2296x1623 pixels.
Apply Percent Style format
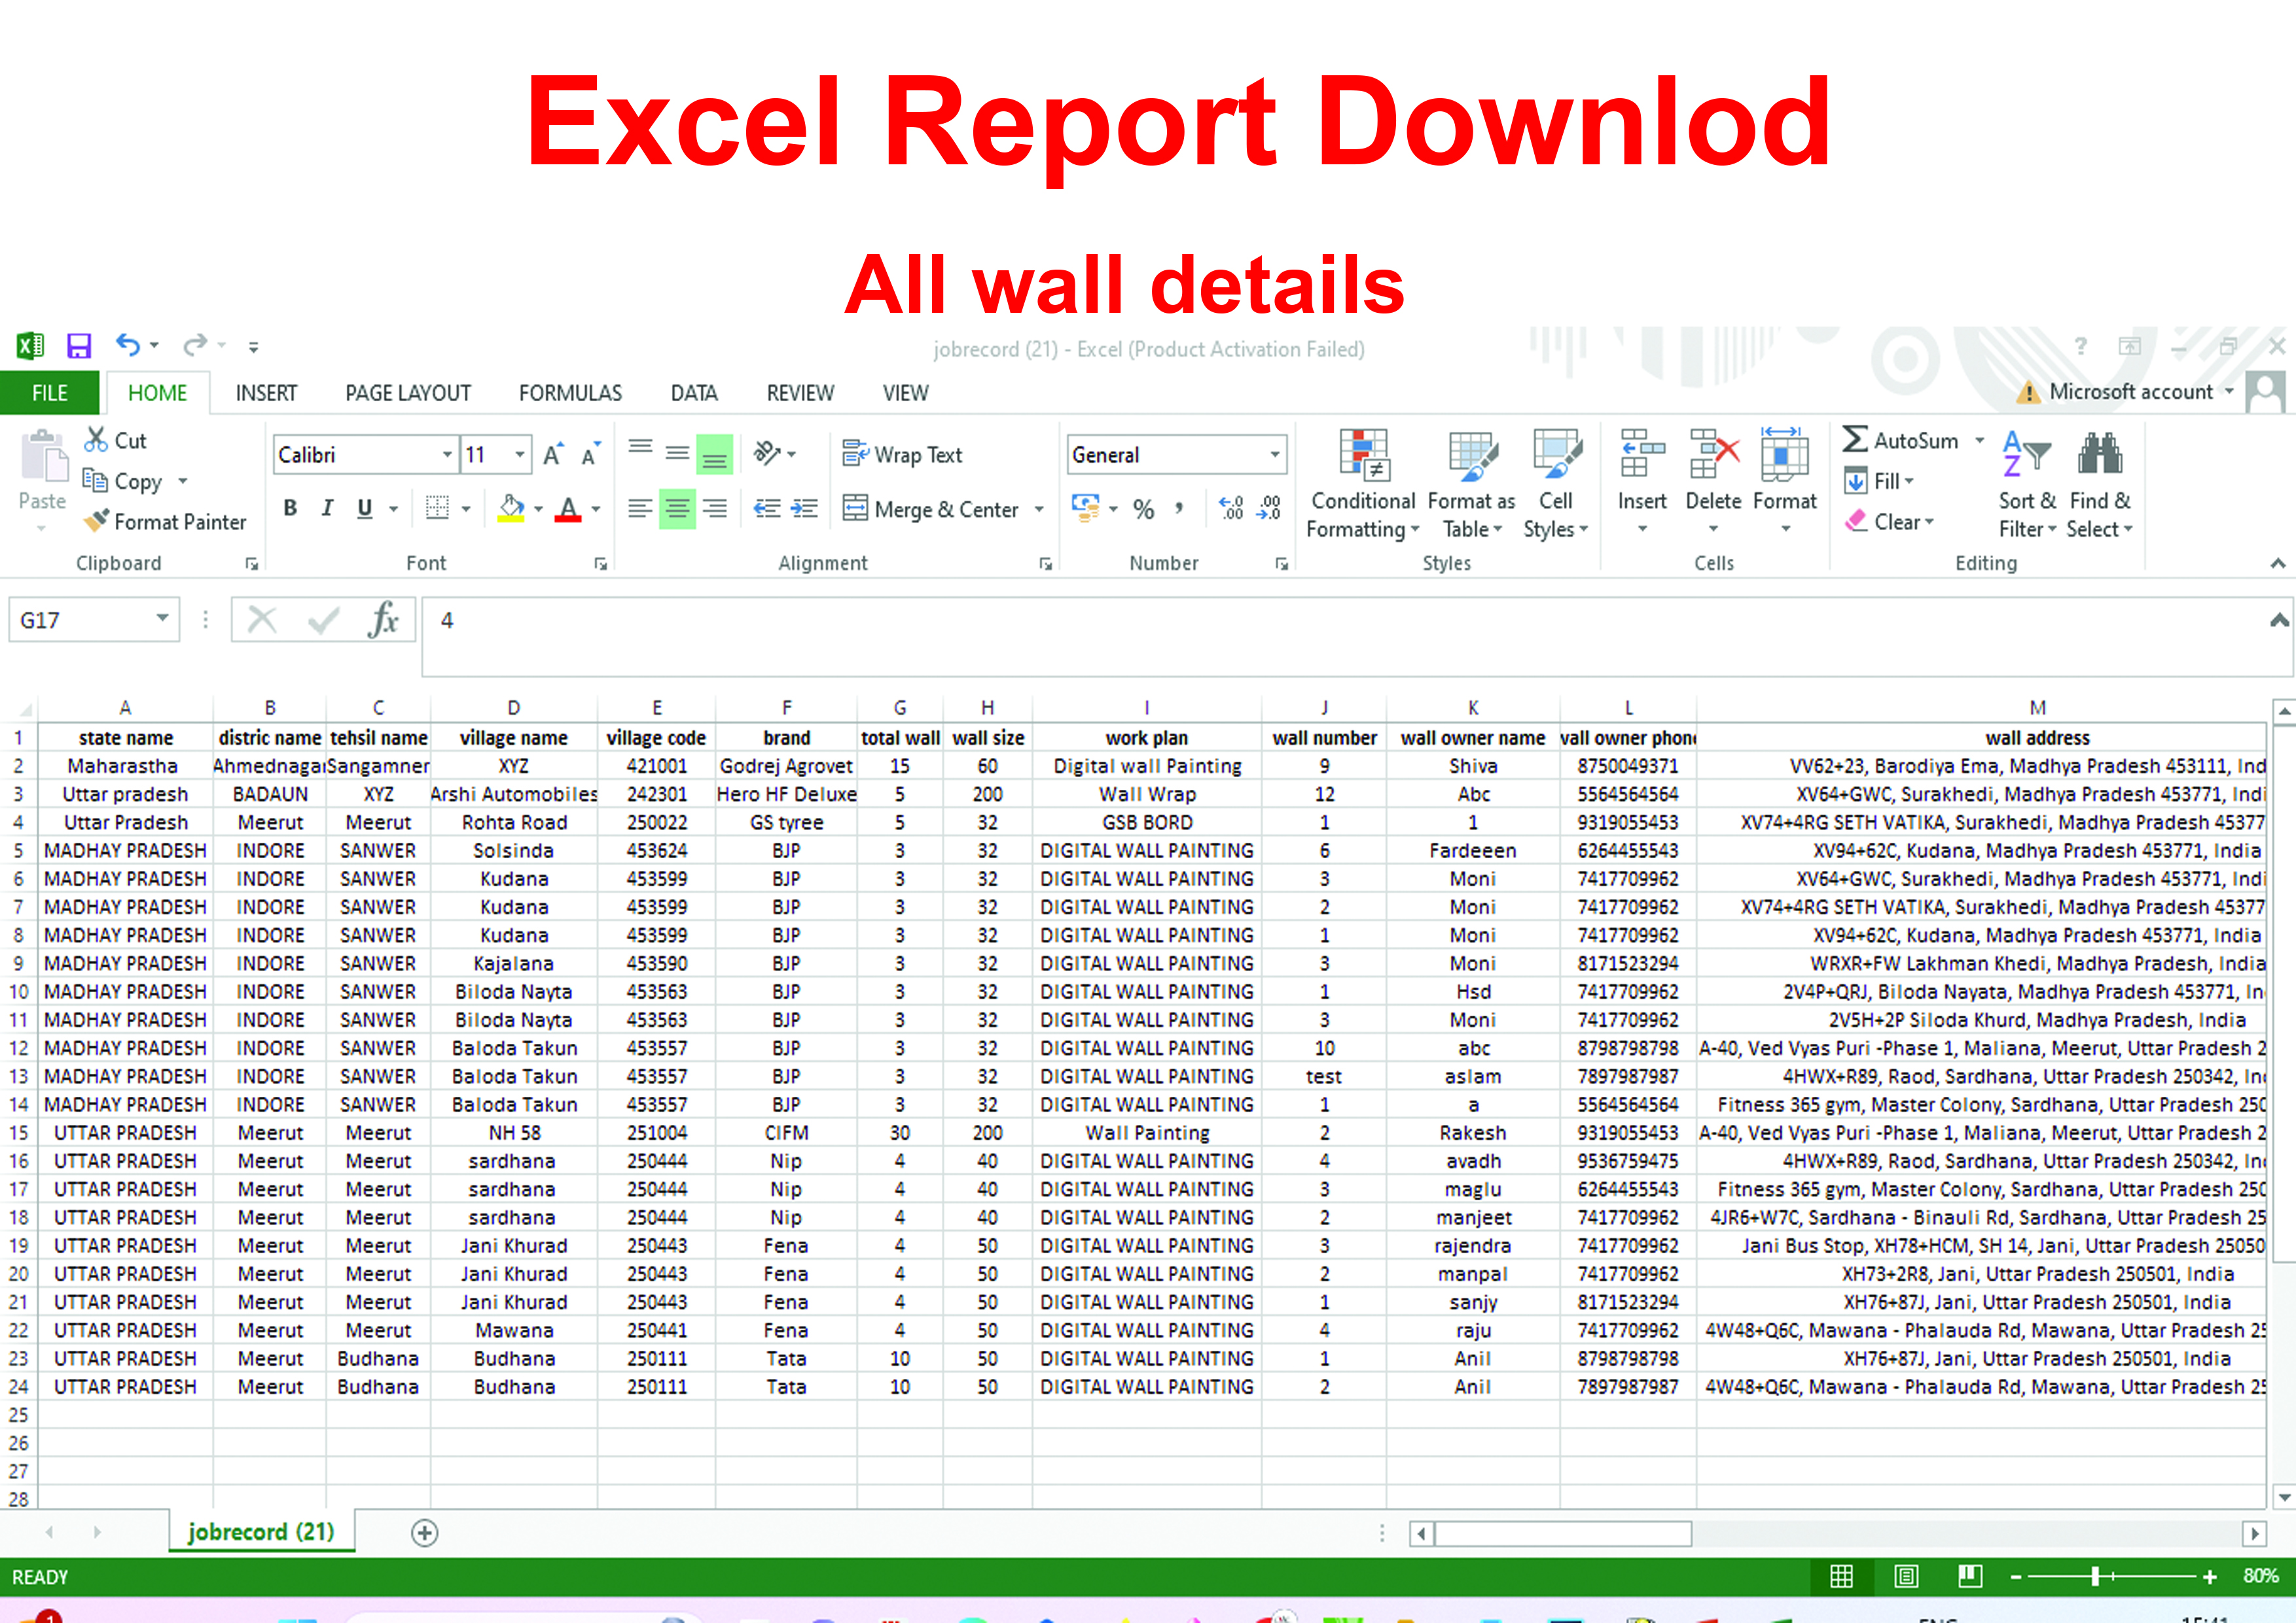coord(1143,509)
